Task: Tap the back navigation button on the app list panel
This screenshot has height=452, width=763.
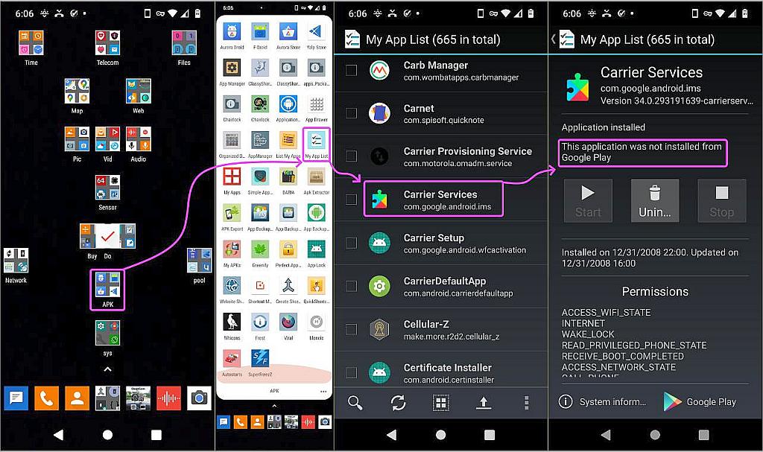Action: click(391, 434)
